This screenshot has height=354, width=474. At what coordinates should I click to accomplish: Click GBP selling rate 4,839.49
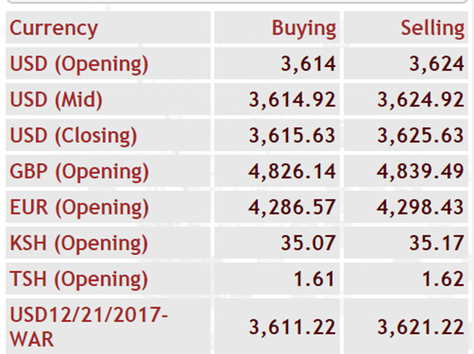click(420, 171)
